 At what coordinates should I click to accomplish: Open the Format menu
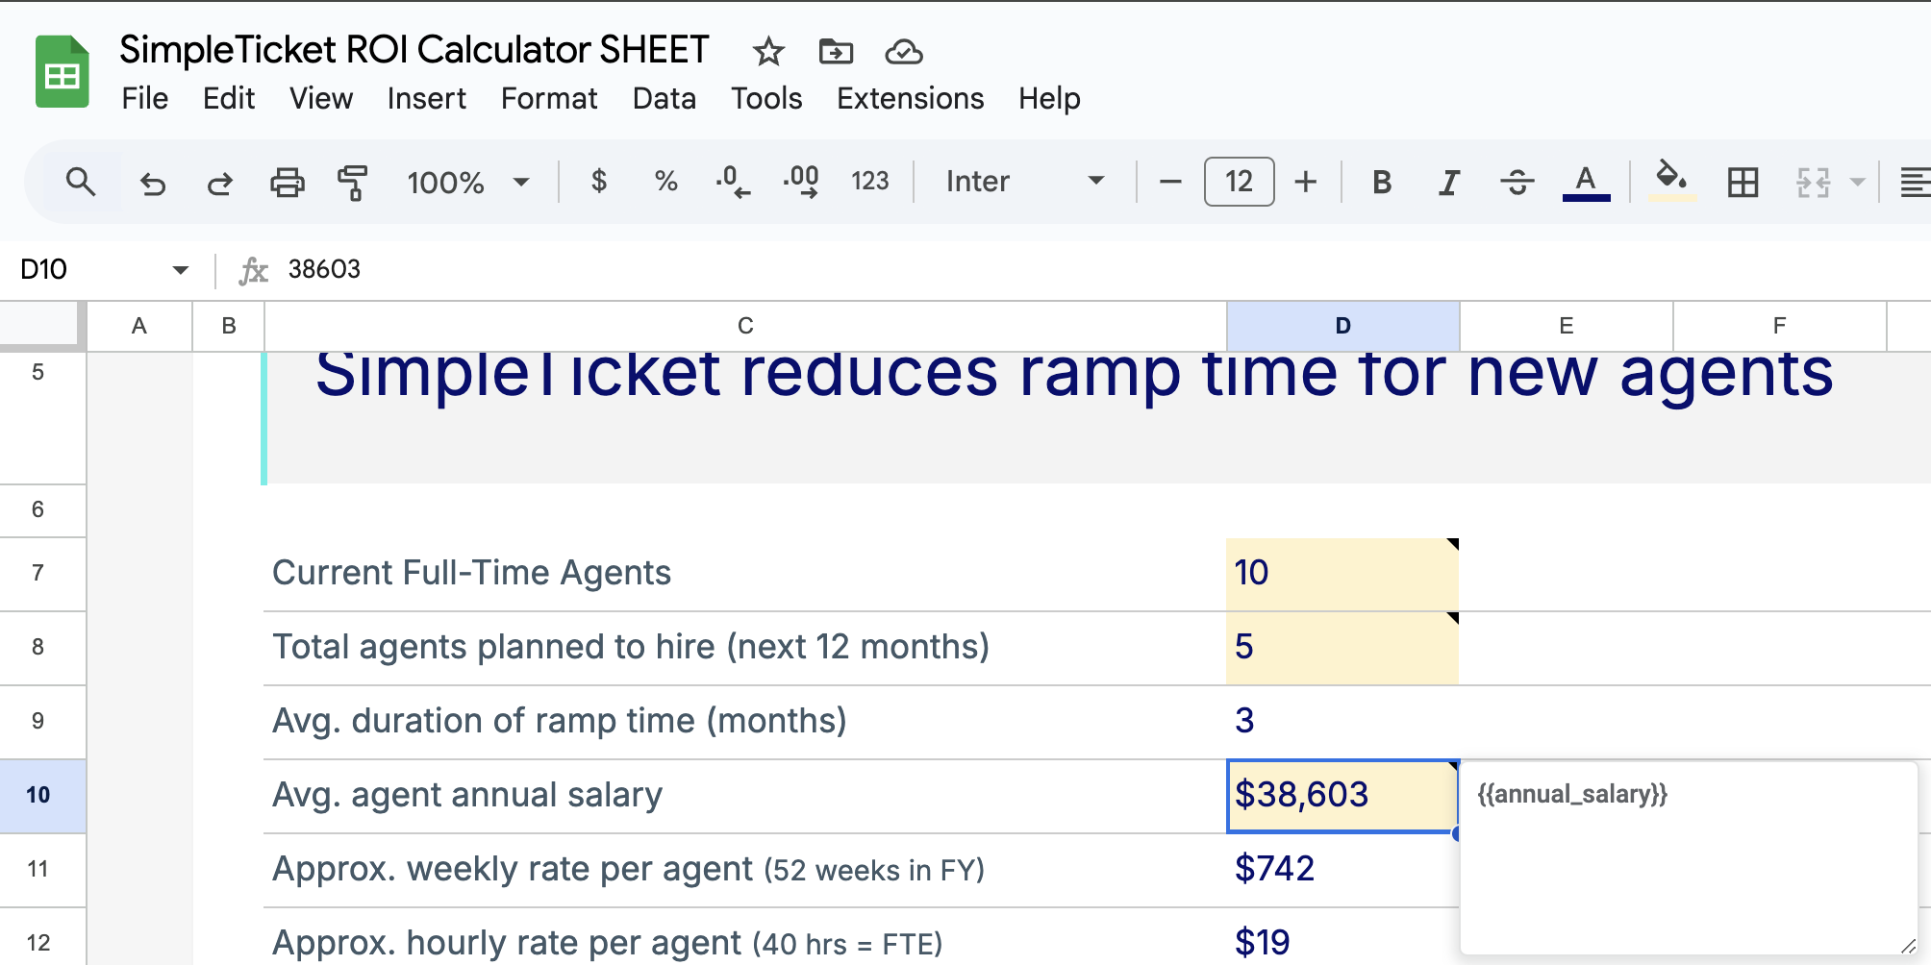click(549, 98)
